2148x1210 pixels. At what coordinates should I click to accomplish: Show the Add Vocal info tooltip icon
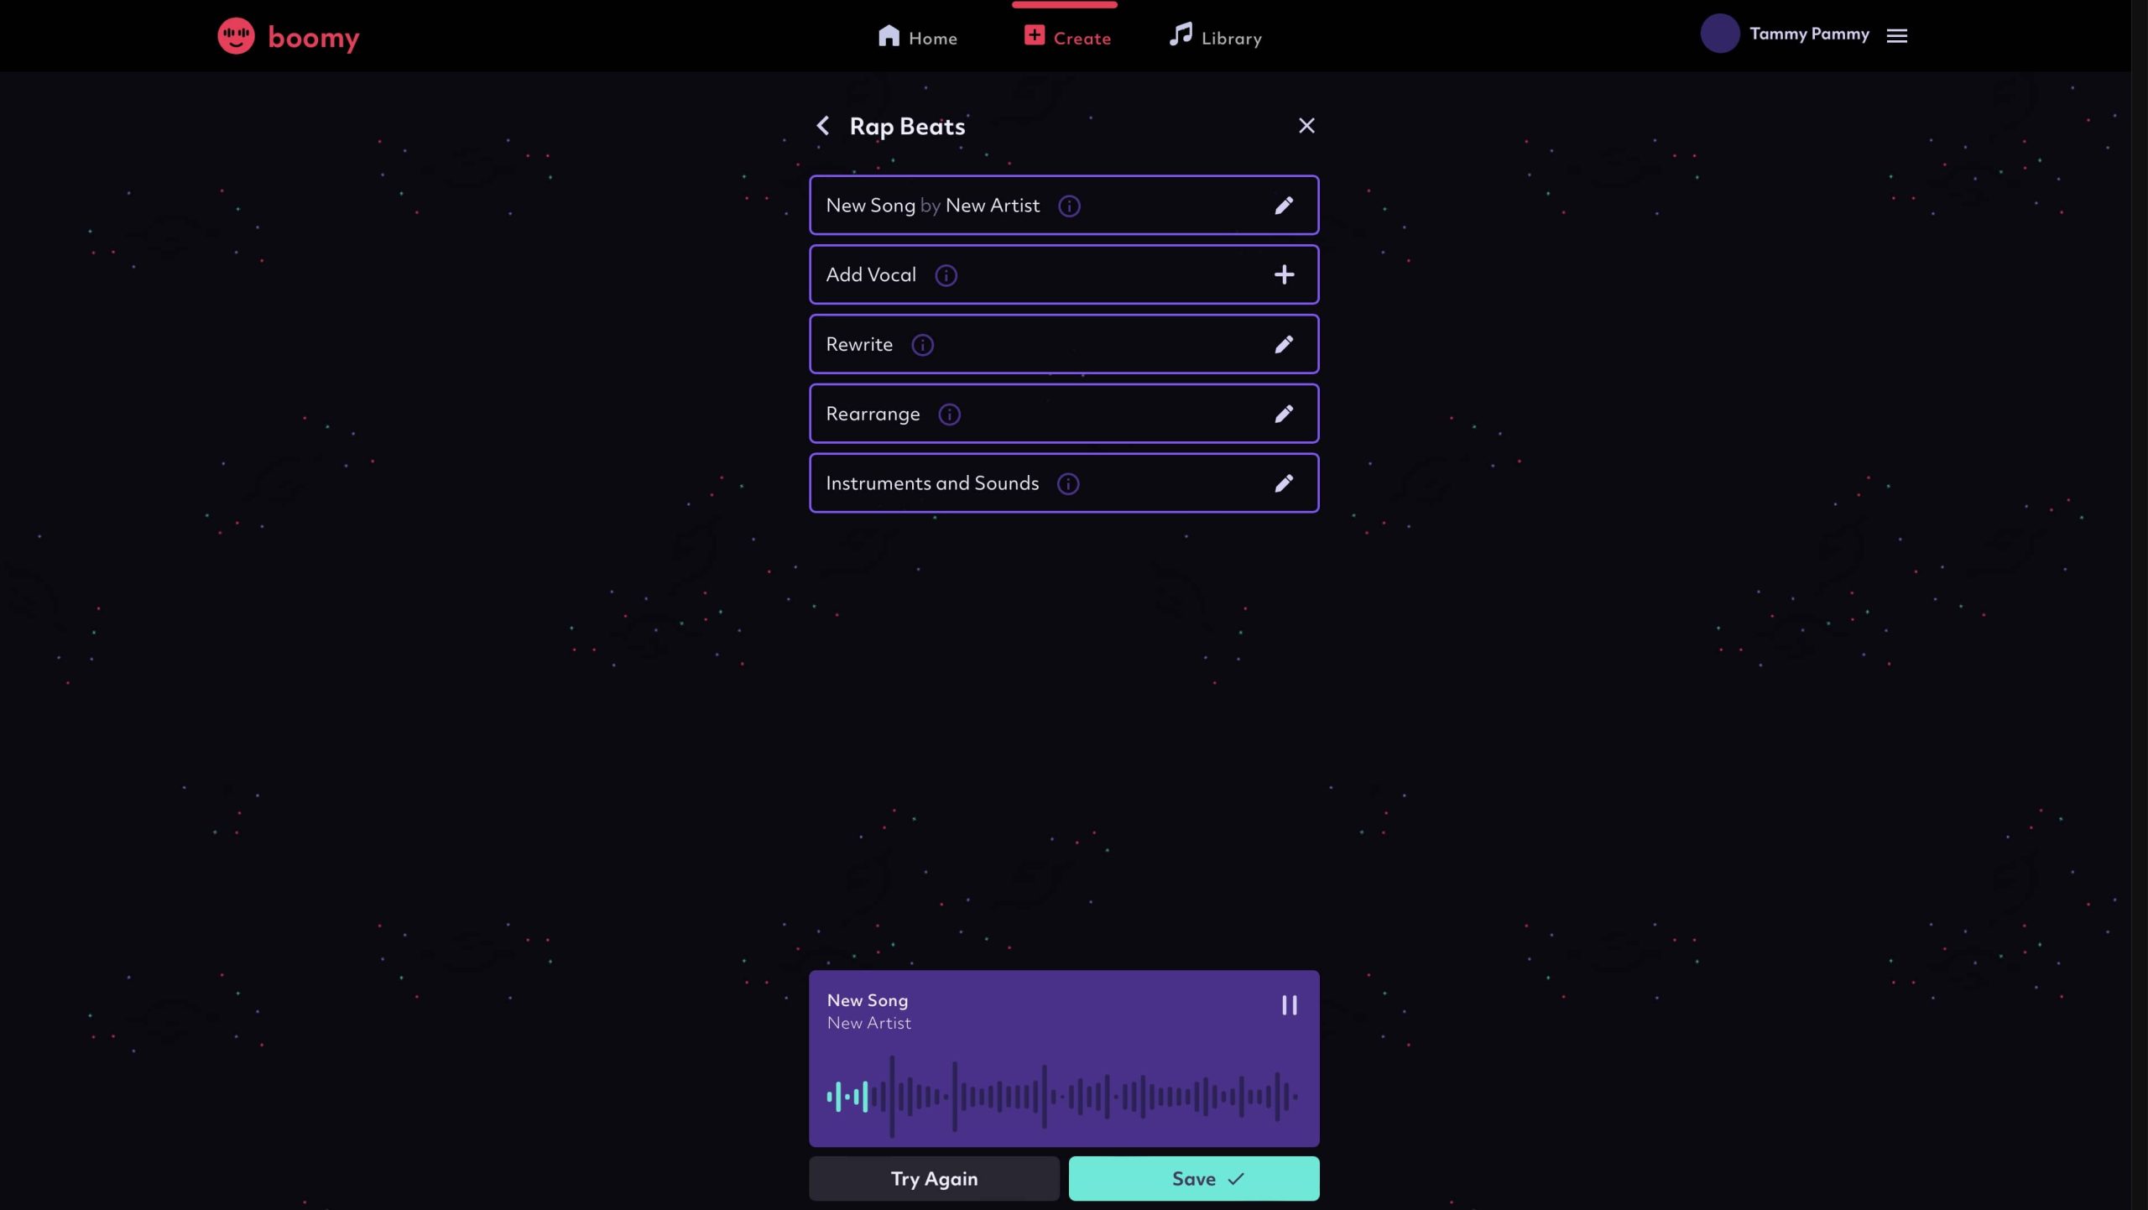tap(946, 275)
